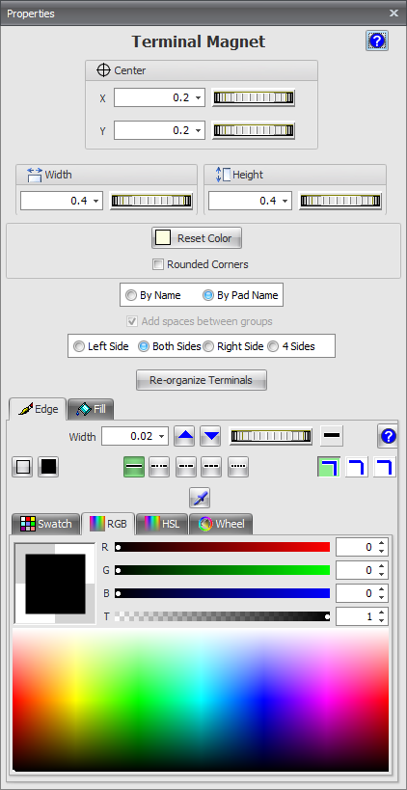
Task: Toggle Add spaces between groups checkbox
Action: pyautogui.click(x=132, y=321)
